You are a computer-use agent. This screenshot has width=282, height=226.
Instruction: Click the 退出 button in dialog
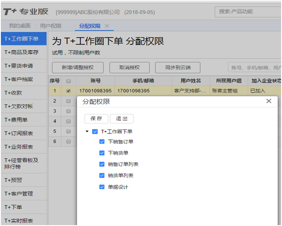pos(122,119)
